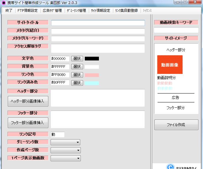Click ヘッダー部分画像挿入 button

(x=28, y=101)
